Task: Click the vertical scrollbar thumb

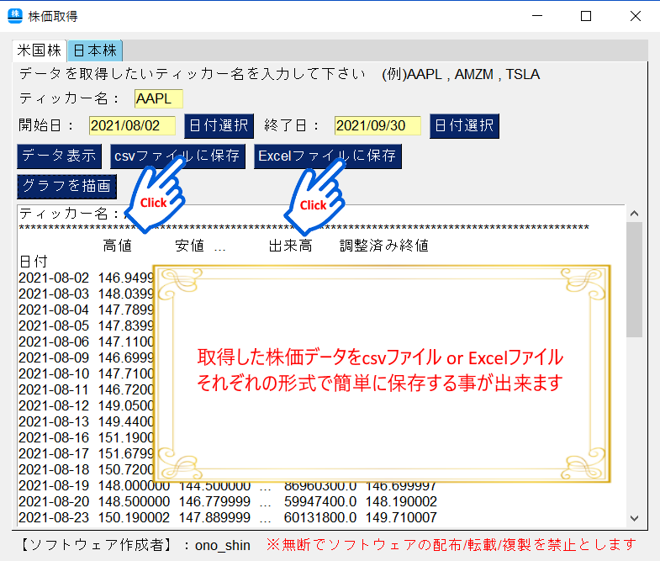Action: pyautogui.click(x=634, y=279)
